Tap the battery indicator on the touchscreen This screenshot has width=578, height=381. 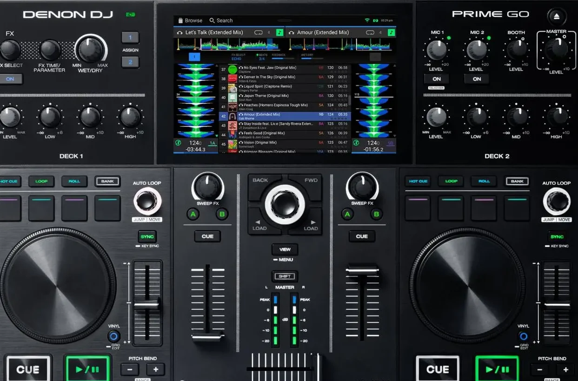pos(375,20)
